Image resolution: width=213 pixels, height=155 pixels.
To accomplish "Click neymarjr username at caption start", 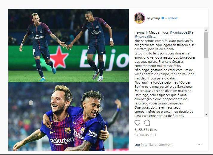I will click(x=141, y=32).
